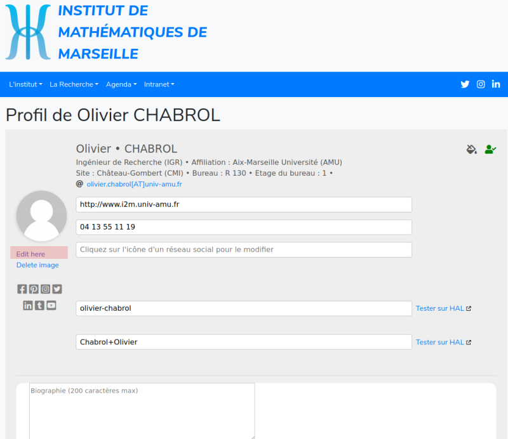
Task: Click the LinkedIn icon in the top bar
Action: 496,84
